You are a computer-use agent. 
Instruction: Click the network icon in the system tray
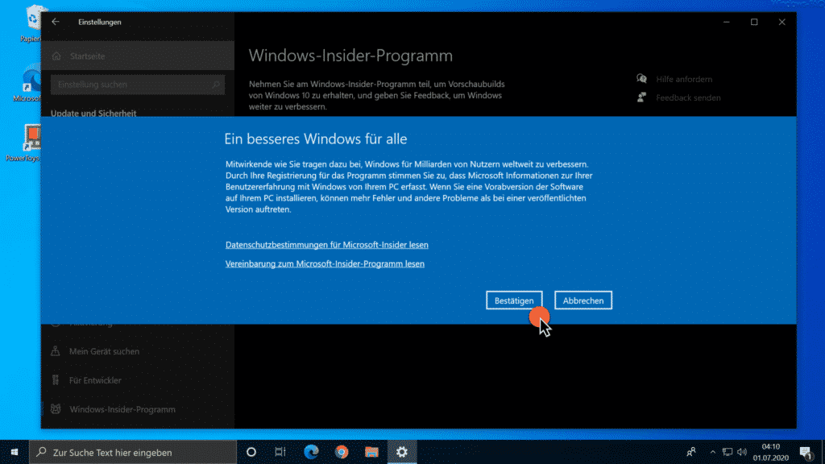(x=728, y=452)
